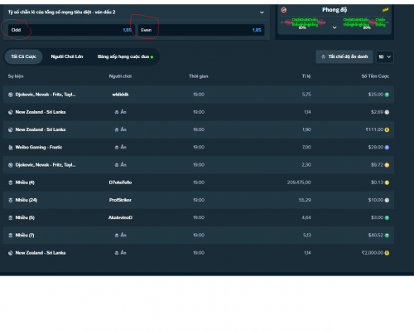Click tennis icon in wldiddk's Djokovic row
414x331 pixels.
point(11,95)
